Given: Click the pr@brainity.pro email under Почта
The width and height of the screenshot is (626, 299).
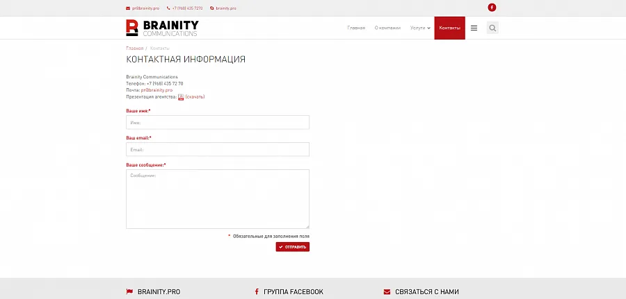Looking at the screenshot, I should coord(156,90).
